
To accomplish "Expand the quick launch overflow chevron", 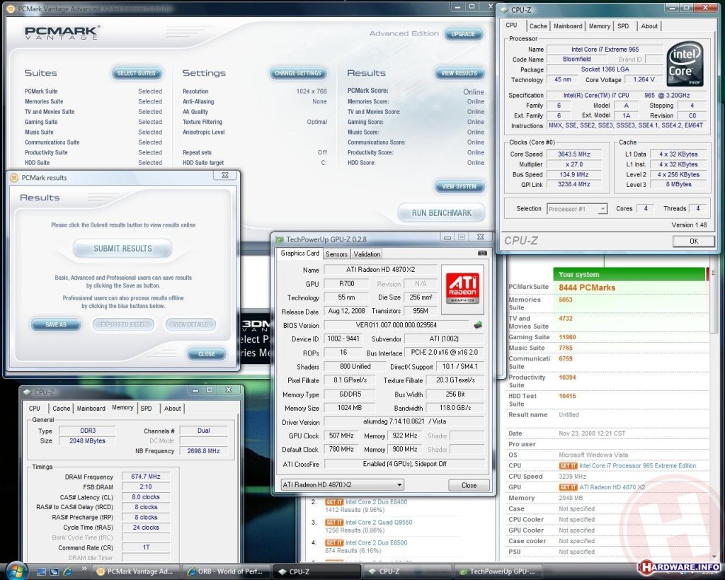I will tap(84, 569).
